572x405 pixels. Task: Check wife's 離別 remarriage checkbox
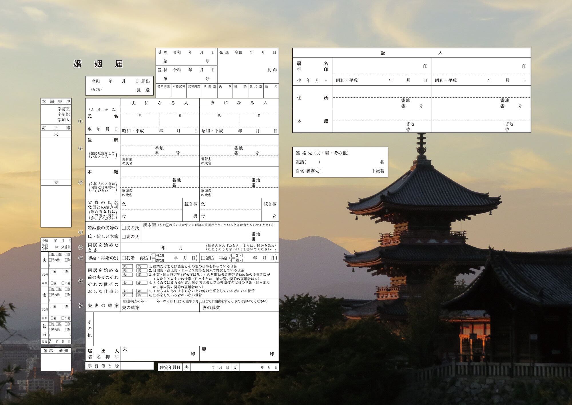point(233,260)
